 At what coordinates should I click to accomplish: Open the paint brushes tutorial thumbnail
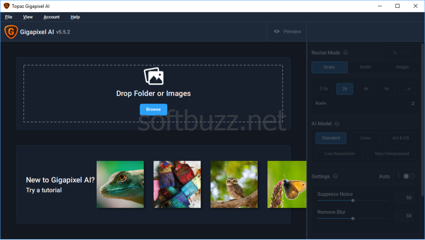(x=177, y=184)
